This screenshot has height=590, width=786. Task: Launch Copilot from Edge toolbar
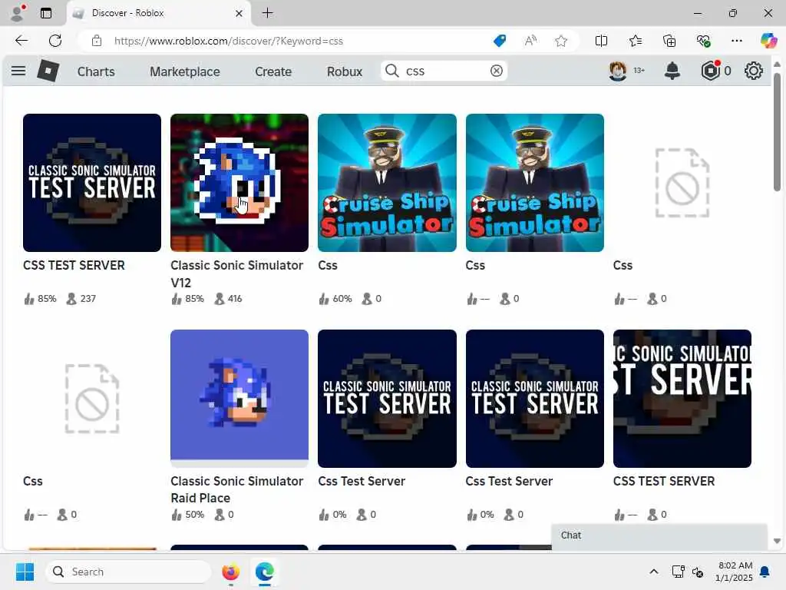(768, 41)
